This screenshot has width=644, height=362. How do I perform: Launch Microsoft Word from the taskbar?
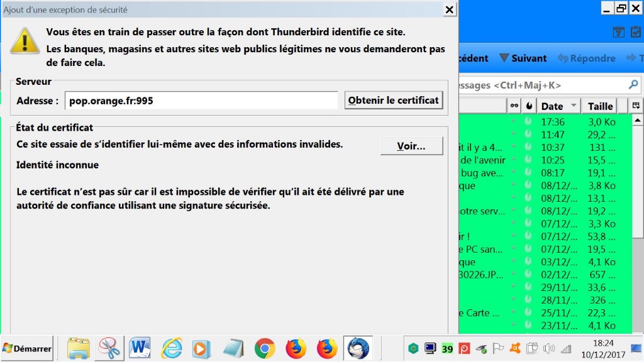(x=140, y=348)
